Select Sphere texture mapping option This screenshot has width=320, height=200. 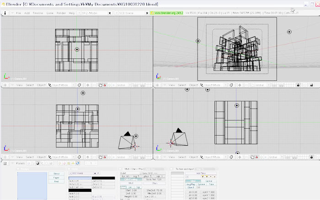[201, 184]
